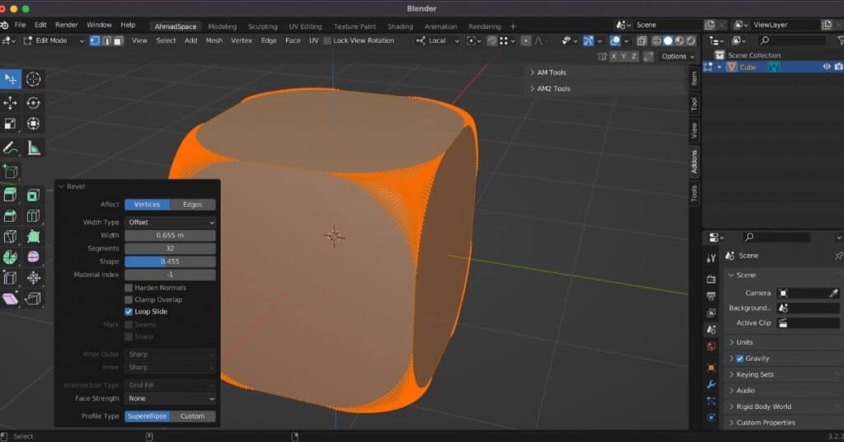The height and width of the screenshot is (442, 844).
Task: Enable the Harden Normals checkbox
Action: (x=129, y=288)
